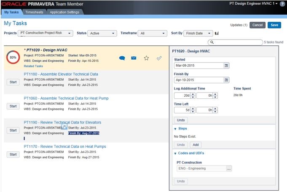The height and width of the screenshot is (192, 287).
Task: Open the ellipsis picker for ENG - Engineering
Action: (229, 168)
